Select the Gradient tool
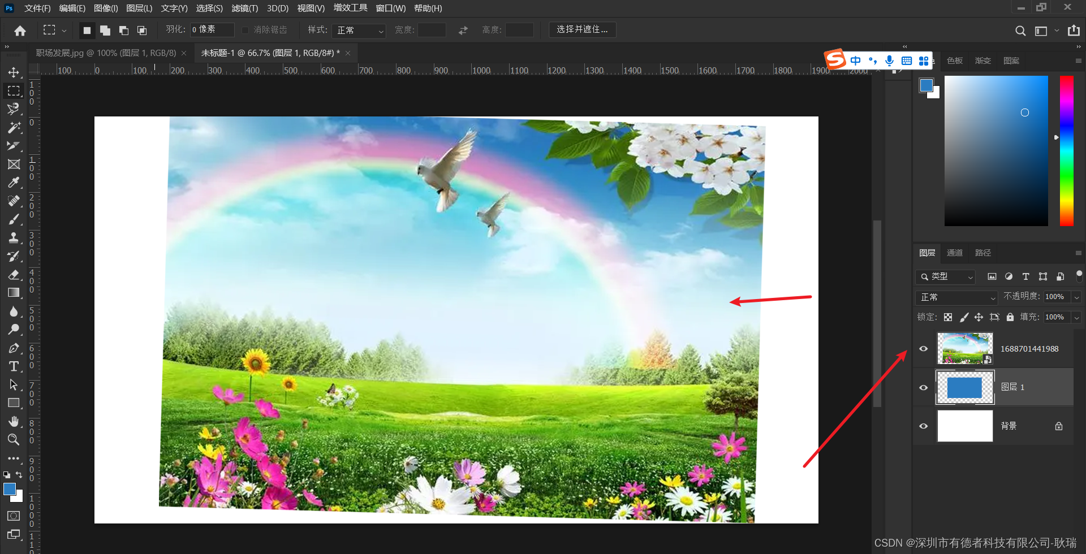The height and width of the screenshot is (554, 1086). click(14, 293)
